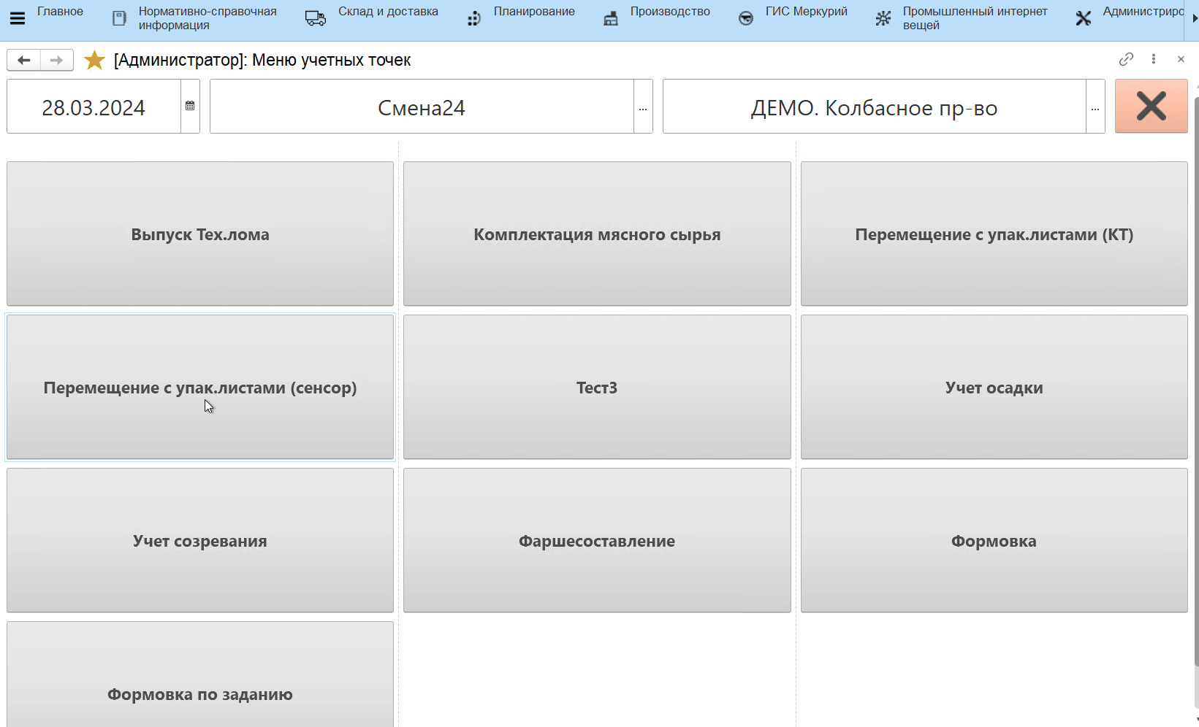This screenshot has width=1199, height=727.
Task: Copy link using the chain icon
Action: [1126, 59]
